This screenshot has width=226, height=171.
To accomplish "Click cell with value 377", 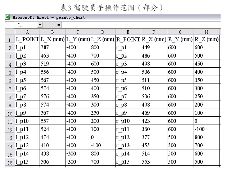I will (154, 137).
